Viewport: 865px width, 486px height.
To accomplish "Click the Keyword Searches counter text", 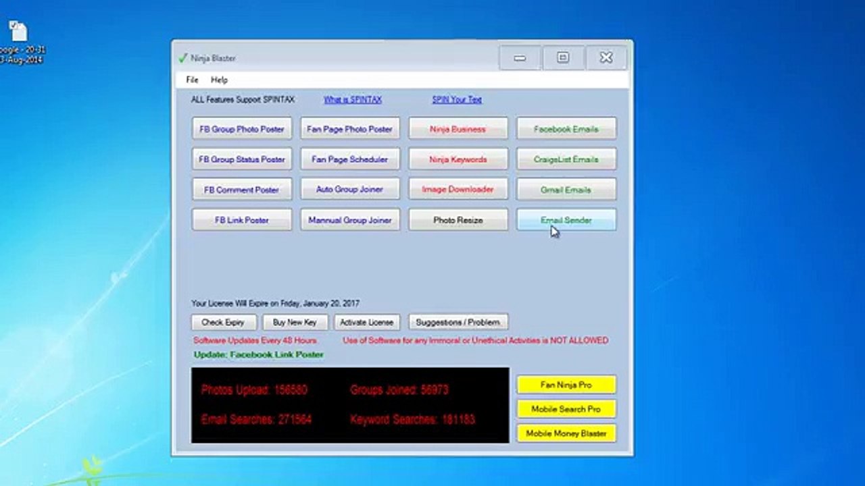I will coord(412,420).
